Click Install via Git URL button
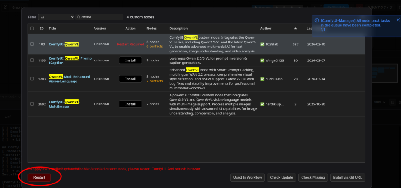 coord(347,177)
